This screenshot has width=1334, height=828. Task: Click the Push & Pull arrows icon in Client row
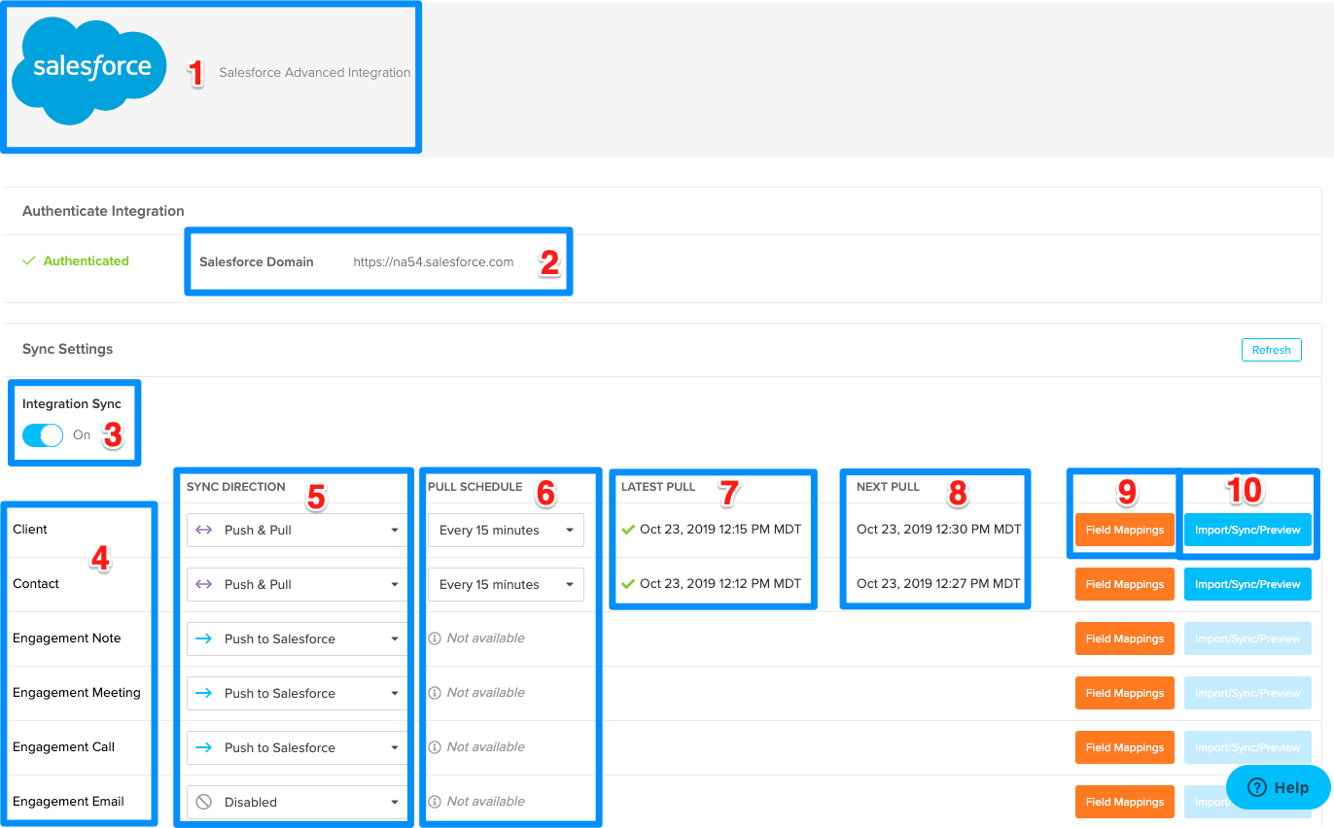tap(204, 530)
